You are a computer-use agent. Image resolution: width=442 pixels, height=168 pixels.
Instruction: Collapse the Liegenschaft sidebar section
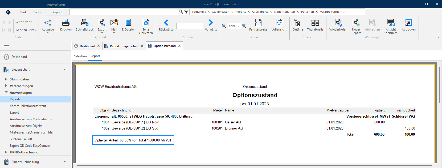click(x=65, y=70)
